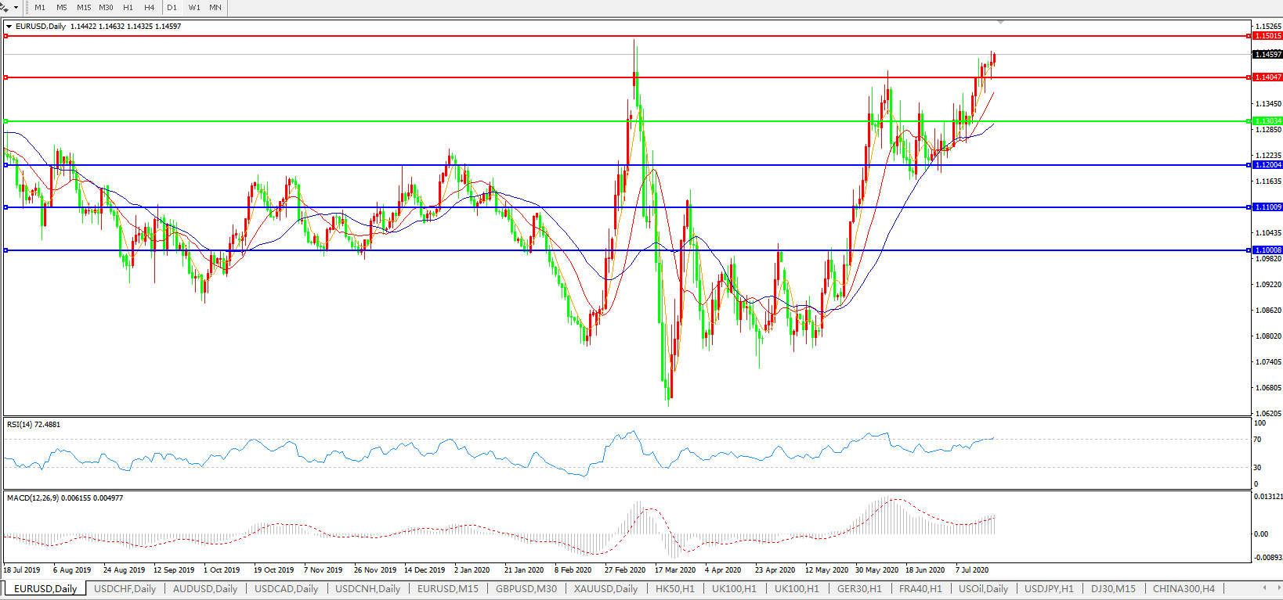Select the blue 1.10008 line handle at right edge
The height and width of the screenshot is (600, 1283).
point(1249,250)
